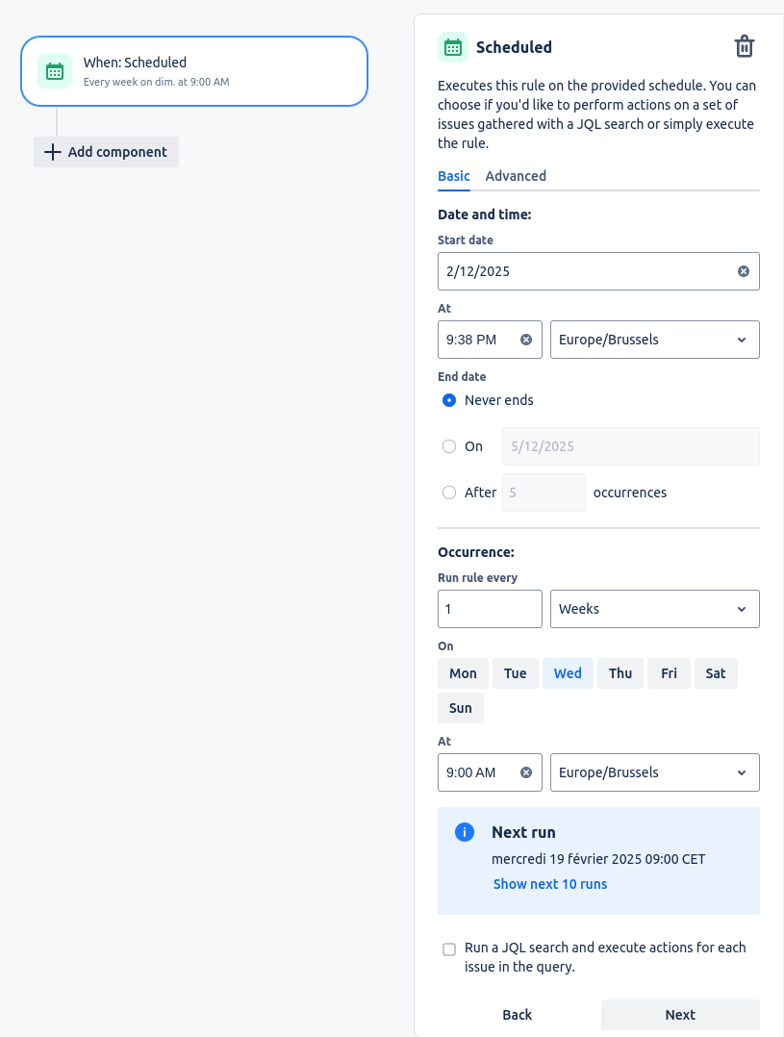Click the calendar icon in the Scheduled panel header

click(453, 47)
